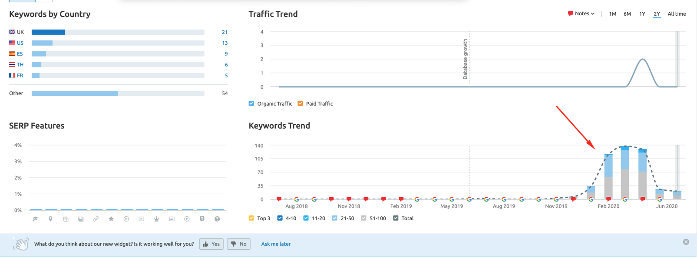Click the UK flag icon
The image size is (697, 258).
[x=12, y=32]
